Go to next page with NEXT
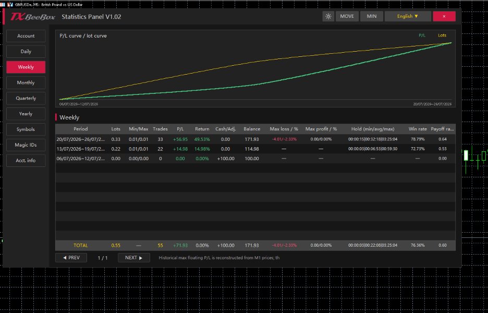Image resolution: width=488 pixels, height=313 pixels. click(134, 258)
